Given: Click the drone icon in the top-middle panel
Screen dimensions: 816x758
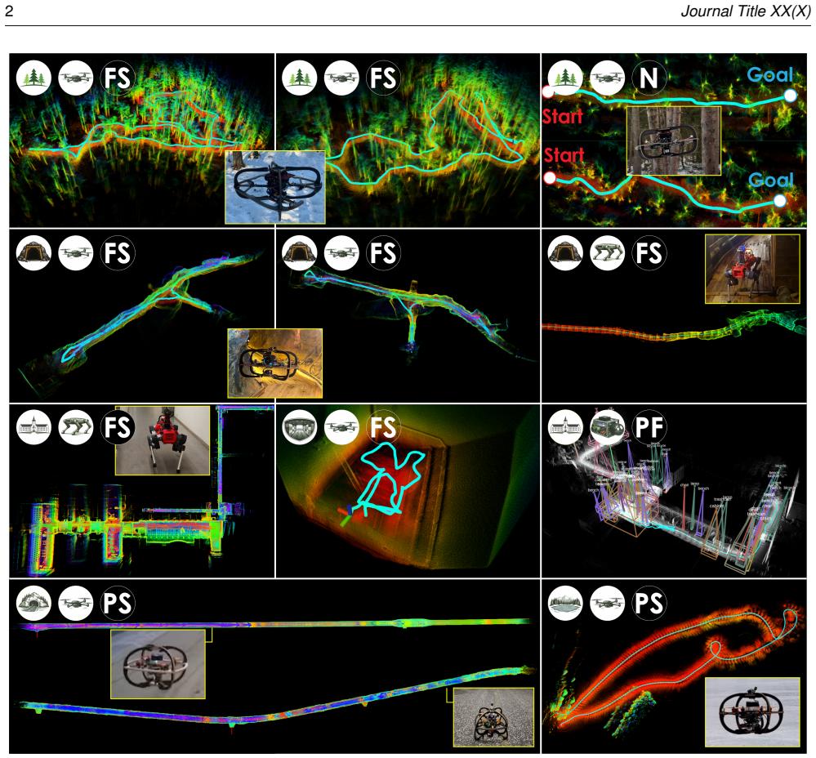Looking at the screenshot, I should pyautogui.click(x=341, y=78).
